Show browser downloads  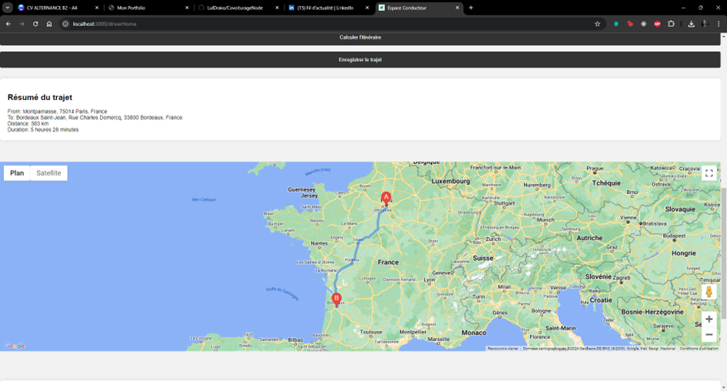(x=691, y=24)
